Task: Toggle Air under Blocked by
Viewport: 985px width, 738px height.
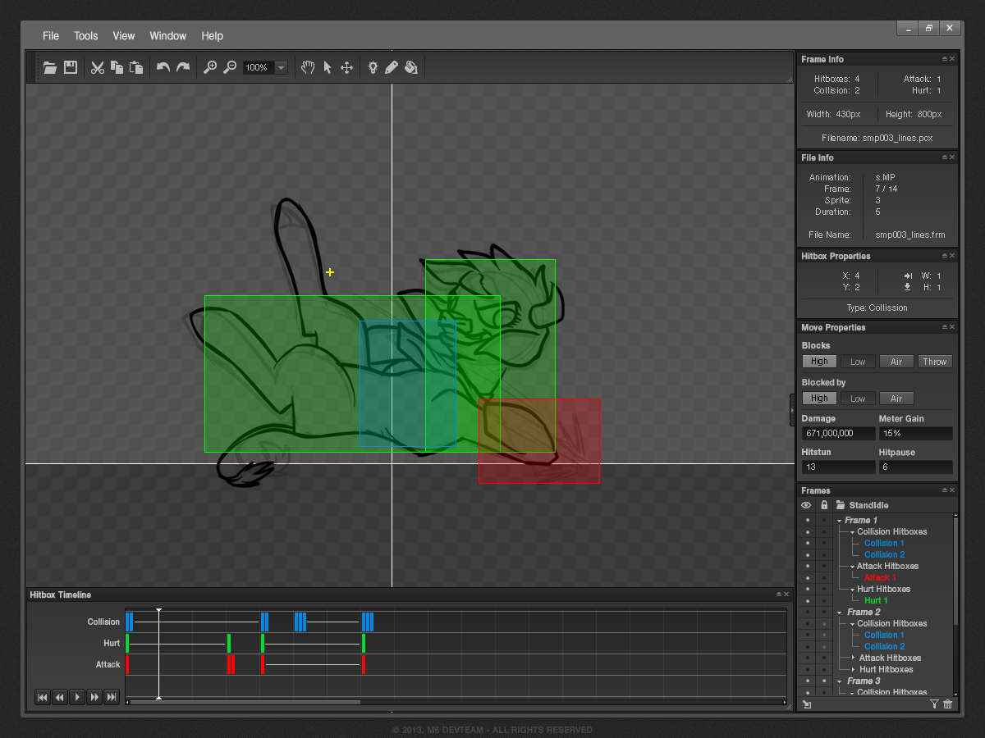Action: click(896, 399)
